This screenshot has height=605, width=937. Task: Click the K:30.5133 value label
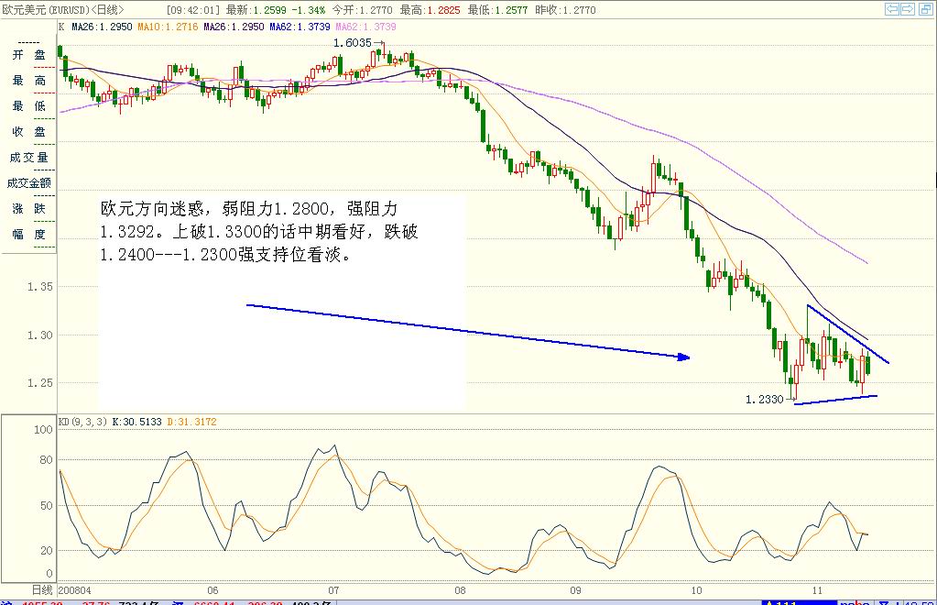click(x=136, y=422)
